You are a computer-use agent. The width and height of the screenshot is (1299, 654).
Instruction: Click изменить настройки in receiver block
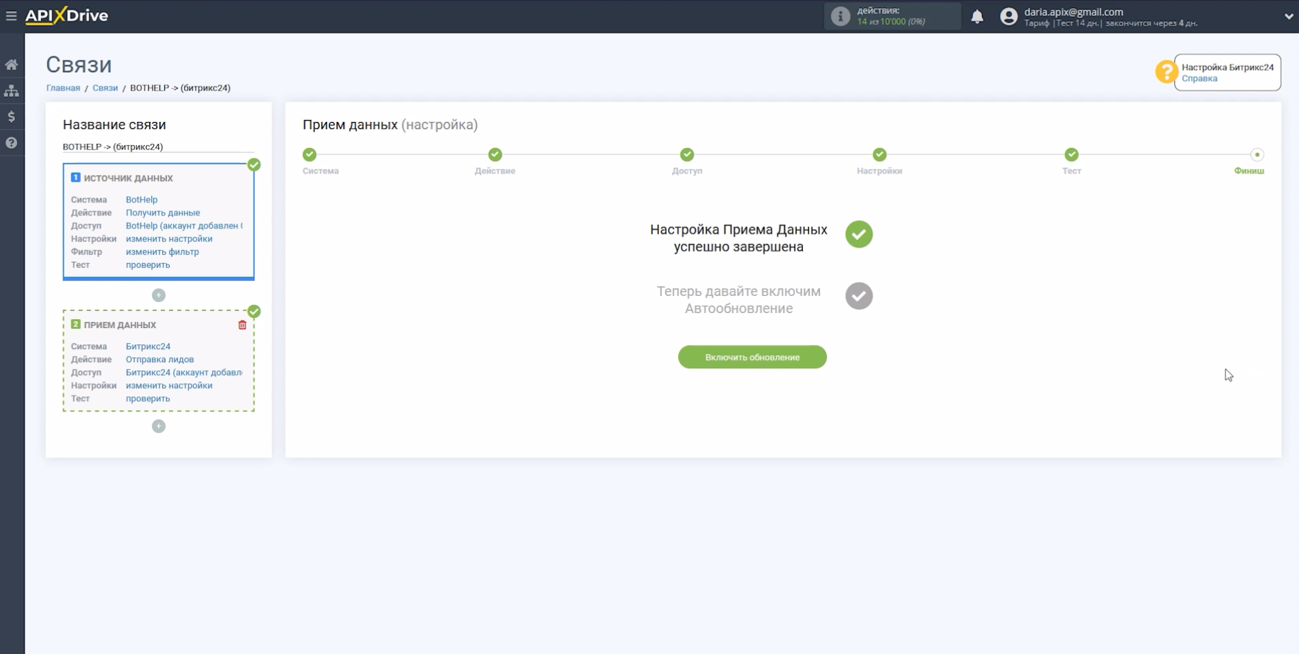pos(169,385)
